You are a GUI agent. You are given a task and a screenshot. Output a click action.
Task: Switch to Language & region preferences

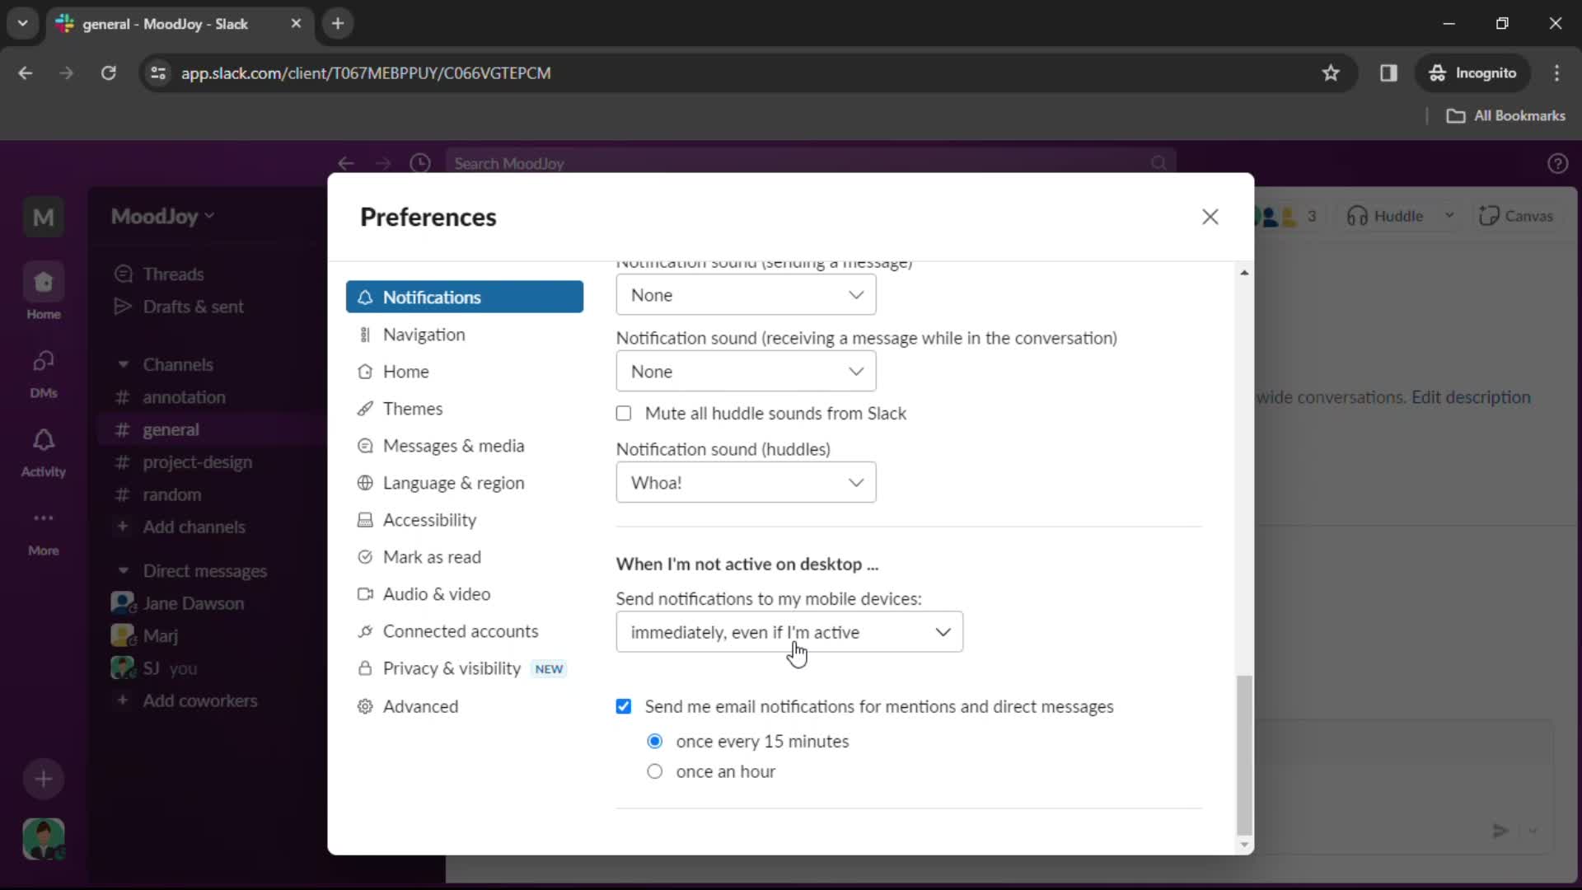pos(452,482)
